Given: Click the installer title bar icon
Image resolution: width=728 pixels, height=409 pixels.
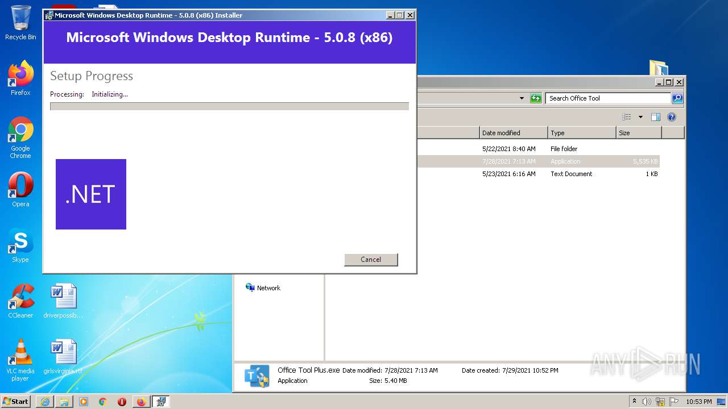Looking at the screenshot, I should tap(49, 15).
